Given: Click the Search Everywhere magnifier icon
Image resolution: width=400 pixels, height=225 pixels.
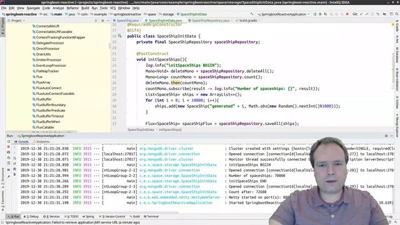Looking at the screenshot, I should click(x=397, y=14).
